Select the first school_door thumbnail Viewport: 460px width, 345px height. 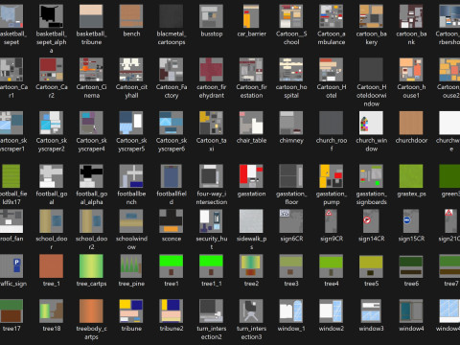coord(52,221)
